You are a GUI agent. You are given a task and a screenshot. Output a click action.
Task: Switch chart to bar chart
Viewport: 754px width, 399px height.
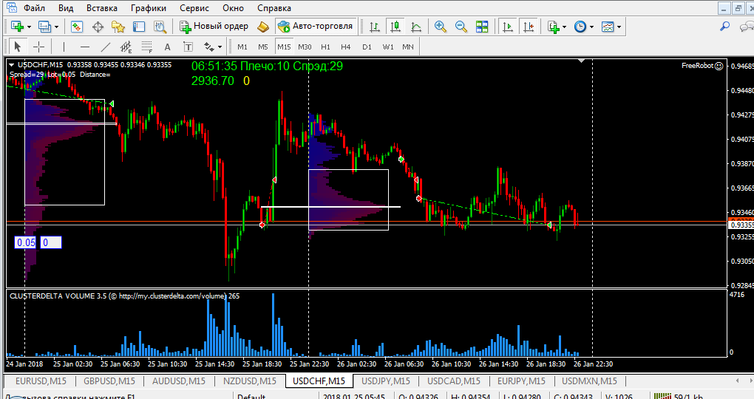(375, 27)
